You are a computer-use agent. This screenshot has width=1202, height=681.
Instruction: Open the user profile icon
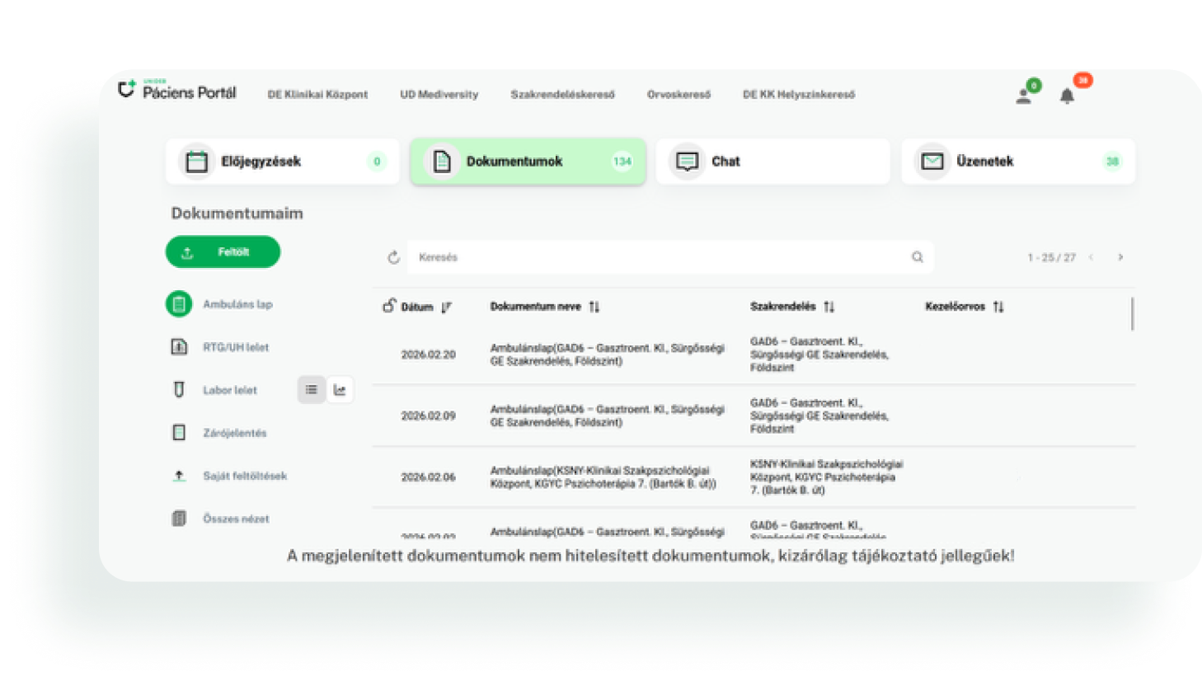[1024, 96]
